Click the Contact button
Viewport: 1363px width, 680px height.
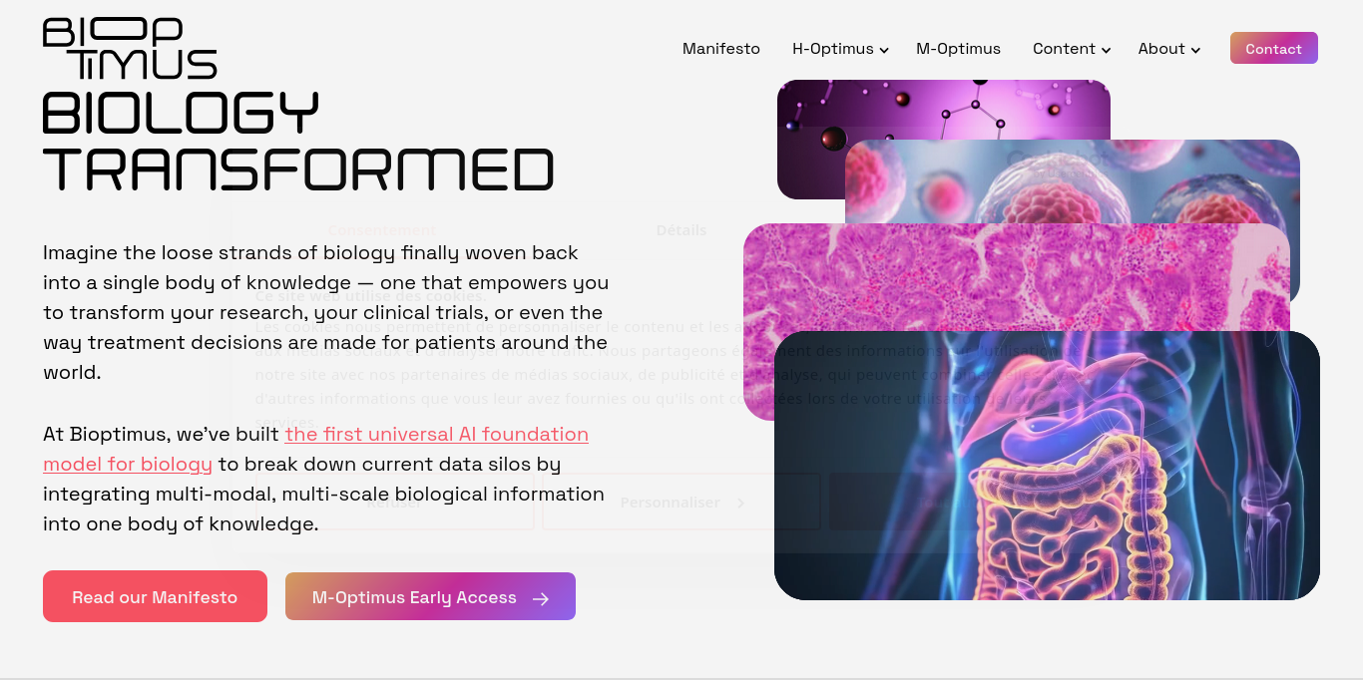tap(1274, 48)
